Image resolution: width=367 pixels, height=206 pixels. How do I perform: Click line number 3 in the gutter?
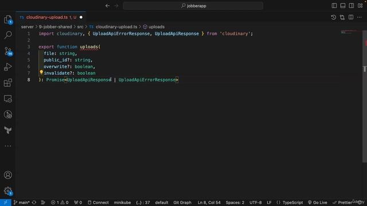click(29, 47)
